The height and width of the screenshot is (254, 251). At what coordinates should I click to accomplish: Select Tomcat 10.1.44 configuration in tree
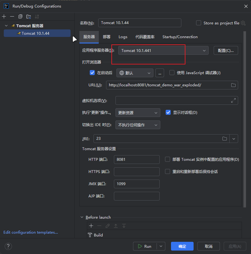coord(37,33)
